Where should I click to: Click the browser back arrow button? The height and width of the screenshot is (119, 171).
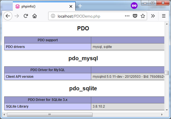tap(8, 16)
